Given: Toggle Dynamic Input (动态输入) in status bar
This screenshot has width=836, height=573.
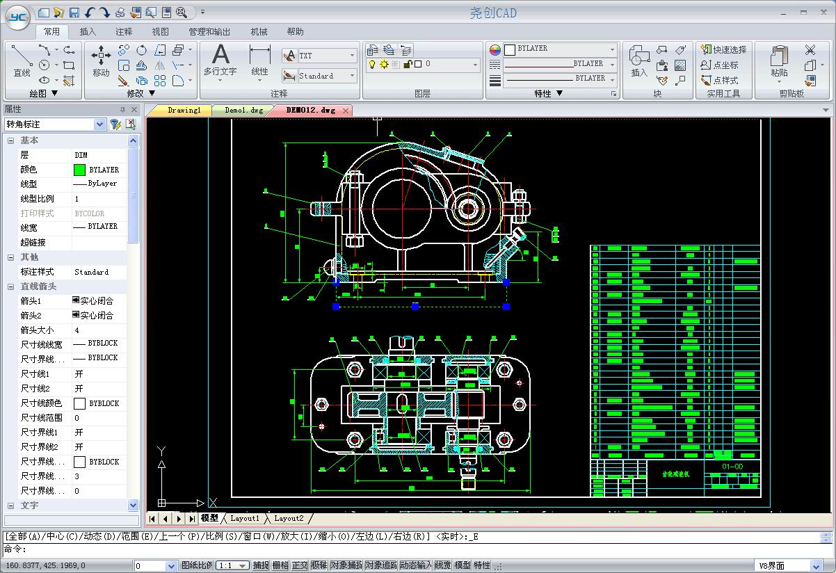Looking at the screenshot, I should [415, 565].
